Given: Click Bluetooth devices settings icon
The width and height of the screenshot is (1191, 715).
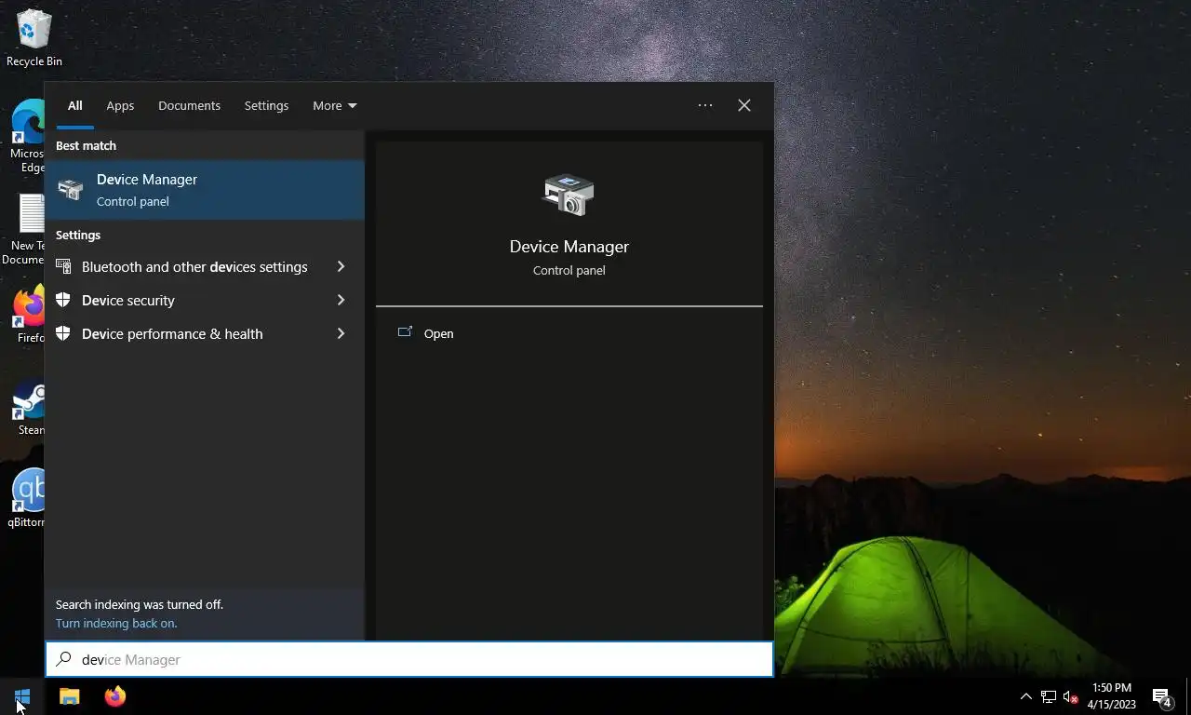Looking at the screenshot, I should pyautogui.click(x=63, y=266).
